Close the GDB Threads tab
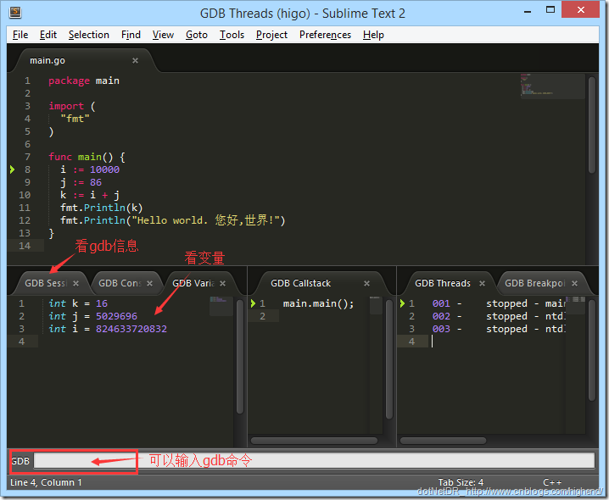This screenshot has width=609, height=500. tap(482, 283)
